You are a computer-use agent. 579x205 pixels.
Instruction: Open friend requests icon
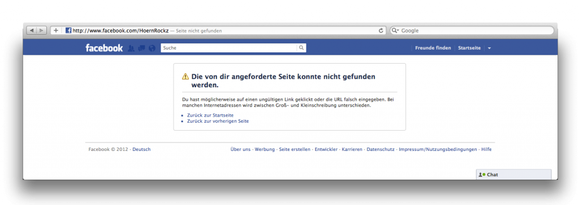click(131, 48)
